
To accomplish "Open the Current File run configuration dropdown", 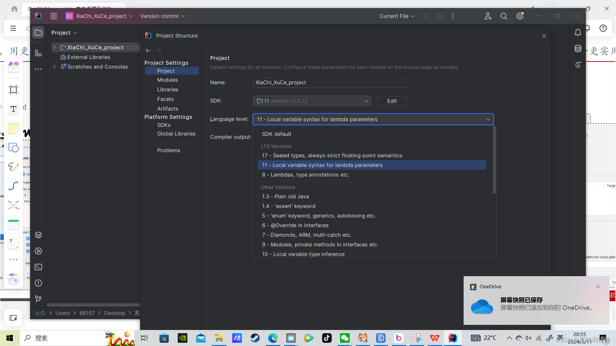I will click(x=397, y=16).
